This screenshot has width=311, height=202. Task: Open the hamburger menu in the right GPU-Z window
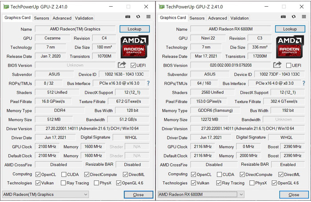(x=304, y=17)
